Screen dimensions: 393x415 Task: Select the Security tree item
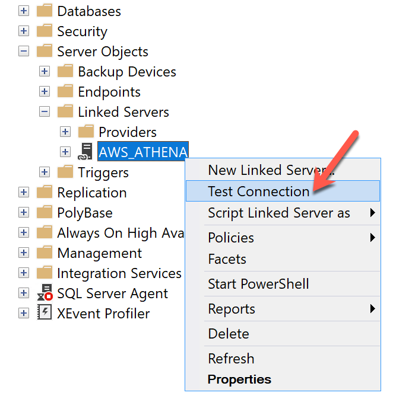point(82,31)
